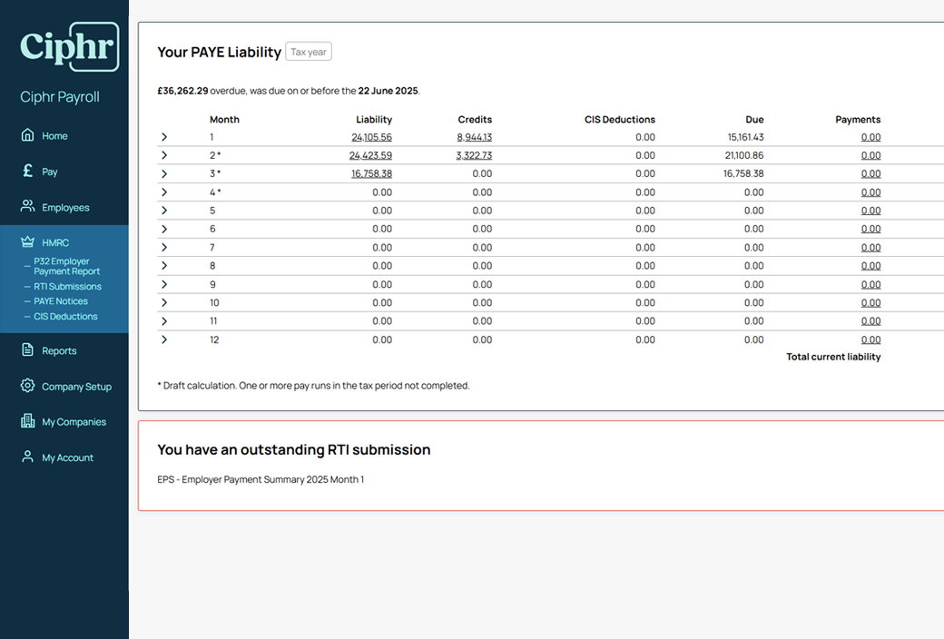
Task: Open P32 Employer Payment Report
Action: [x=66, y=266]
